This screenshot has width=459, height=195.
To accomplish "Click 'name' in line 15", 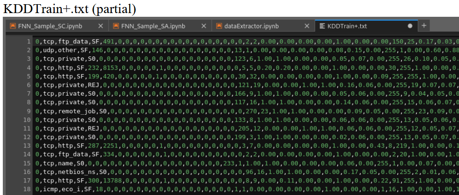I will (x=66, y=164).
